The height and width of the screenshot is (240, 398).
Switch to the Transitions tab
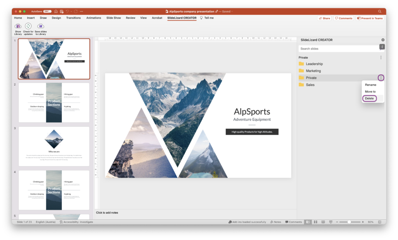73,18
